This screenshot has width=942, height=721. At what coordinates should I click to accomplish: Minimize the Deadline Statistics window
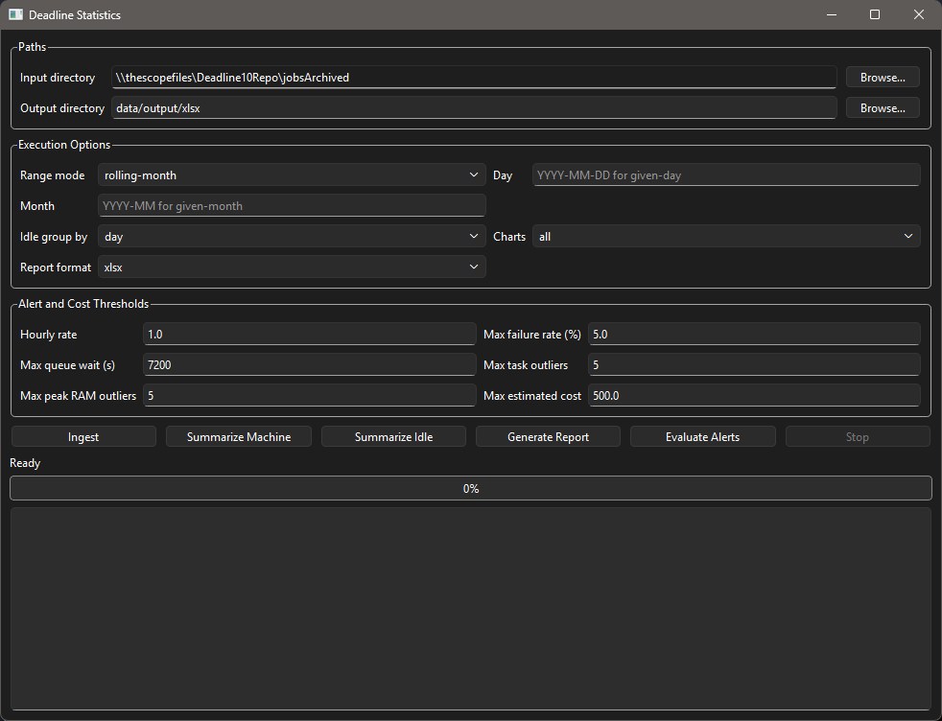(x=832, y=14)
